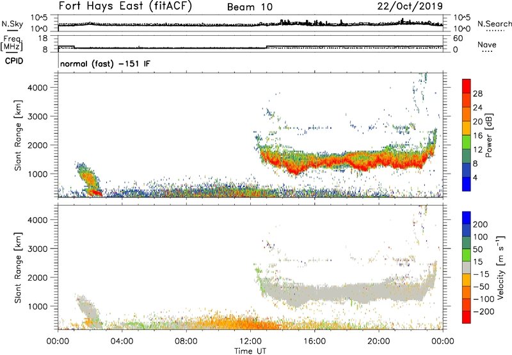Click the 'N.Sky' legend label

(x=12, y=24)
